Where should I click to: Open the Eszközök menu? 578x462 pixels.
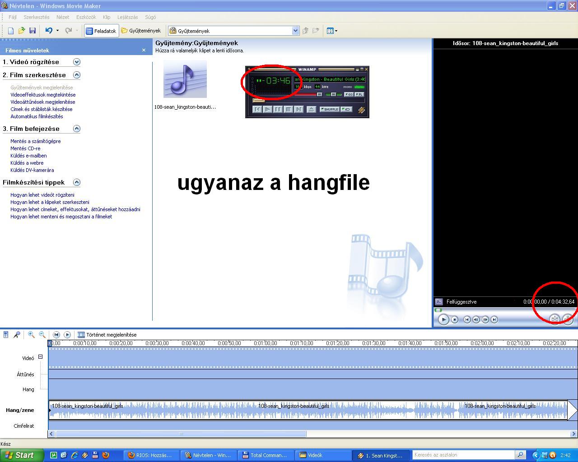click(x=86, y=17)
